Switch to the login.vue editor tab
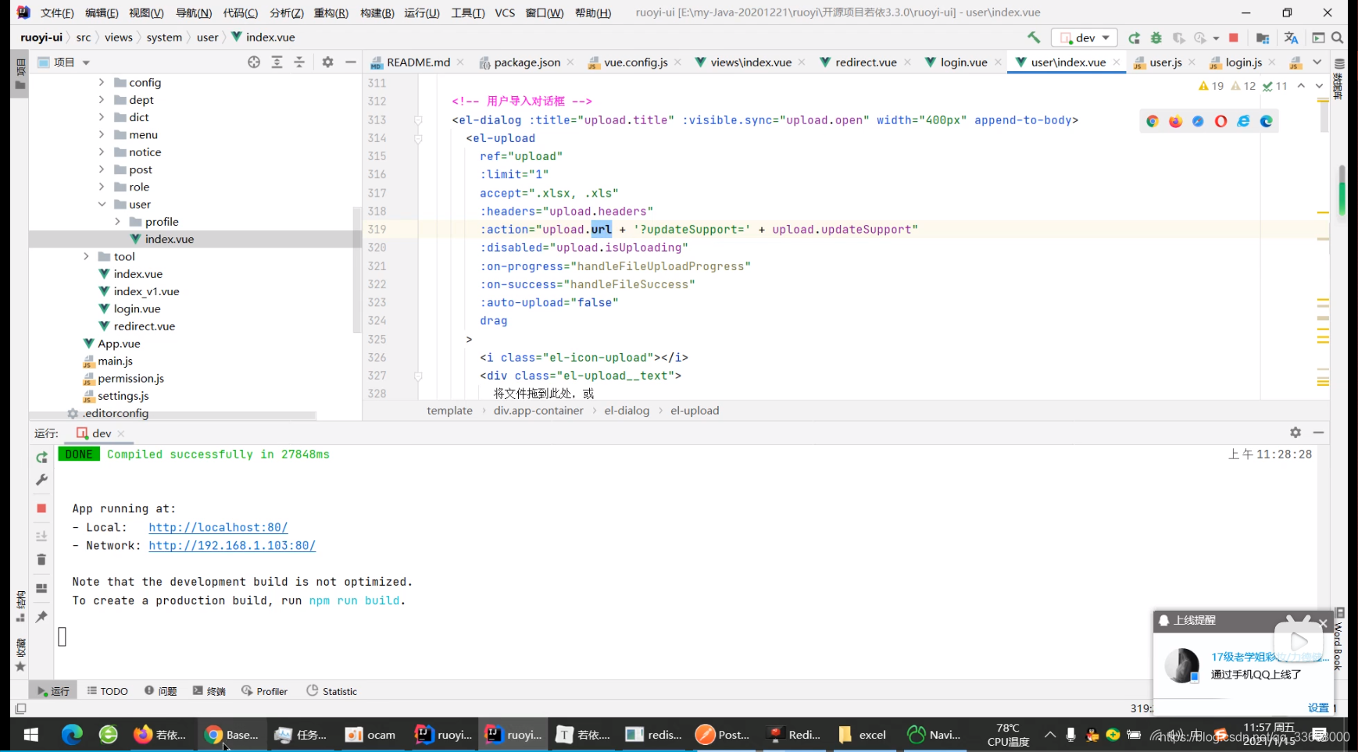Image resolution: width=1358 pixels, height=752 pixels. [x=963, y=62]
